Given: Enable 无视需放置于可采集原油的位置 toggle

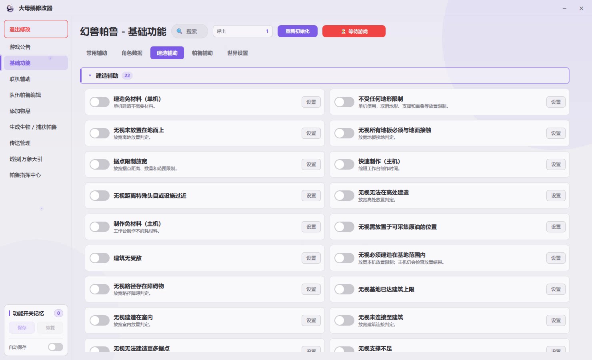Looking at the screenshot, I should tap(344, 227).
